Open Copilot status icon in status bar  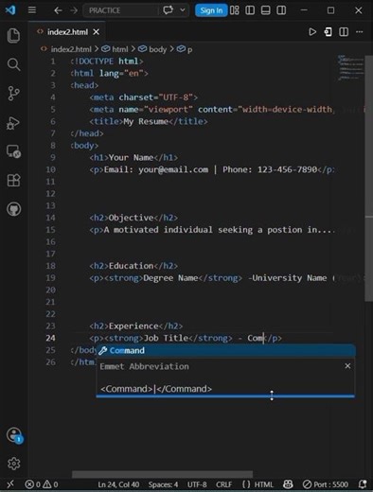tap(288, 484)
